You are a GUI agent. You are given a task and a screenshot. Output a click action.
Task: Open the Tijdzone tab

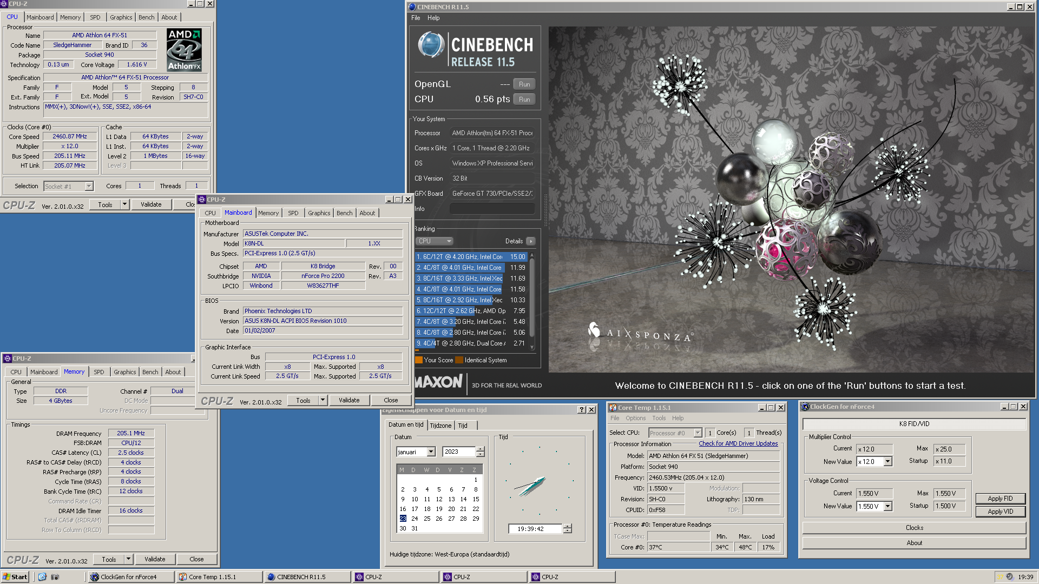tap(440, 426)
